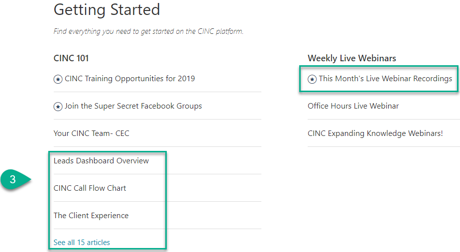460x252 pixels.
Task: Click the italic tagline under Getting Started
Action: [x=148, y=31]
